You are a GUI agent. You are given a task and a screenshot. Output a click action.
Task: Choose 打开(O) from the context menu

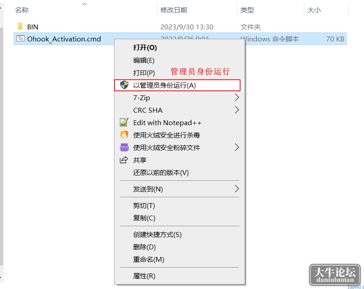coord(180,48)
